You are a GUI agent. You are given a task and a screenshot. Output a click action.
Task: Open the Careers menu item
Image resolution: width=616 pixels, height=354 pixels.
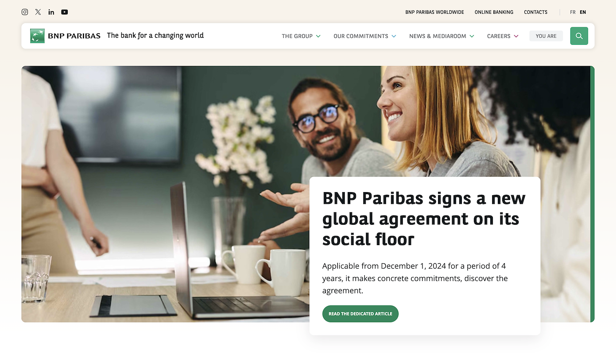click(x=499, y=36)
